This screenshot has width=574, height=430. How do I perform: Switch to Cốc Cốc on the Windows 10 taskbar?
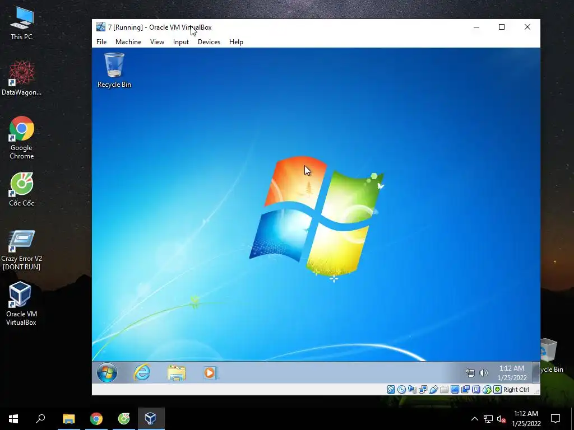coord(124,419)
